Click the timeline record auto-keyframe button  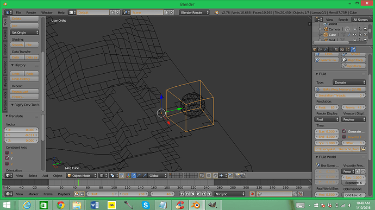coord(252,194)
